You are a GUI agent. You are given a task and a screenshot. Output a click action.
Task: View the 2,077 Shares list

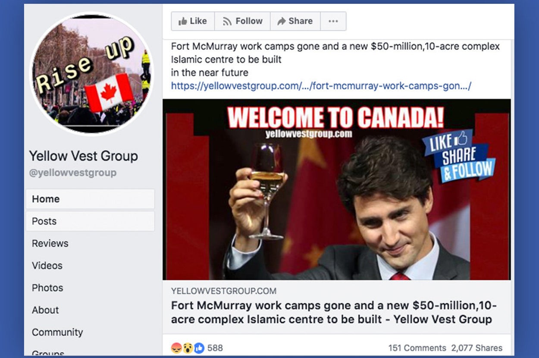[x=476, y=348]
